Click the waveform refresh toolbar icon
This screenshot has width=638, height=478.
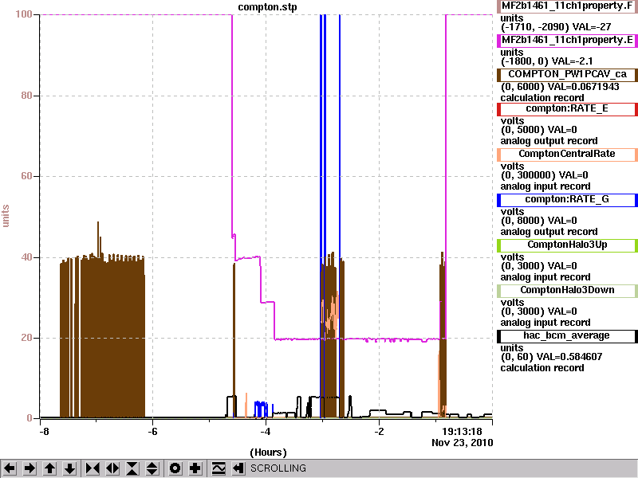tap(219, 468)
